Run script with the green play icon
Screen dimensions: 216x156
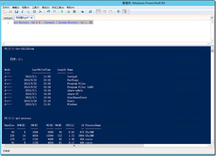(x=62, y=12)
